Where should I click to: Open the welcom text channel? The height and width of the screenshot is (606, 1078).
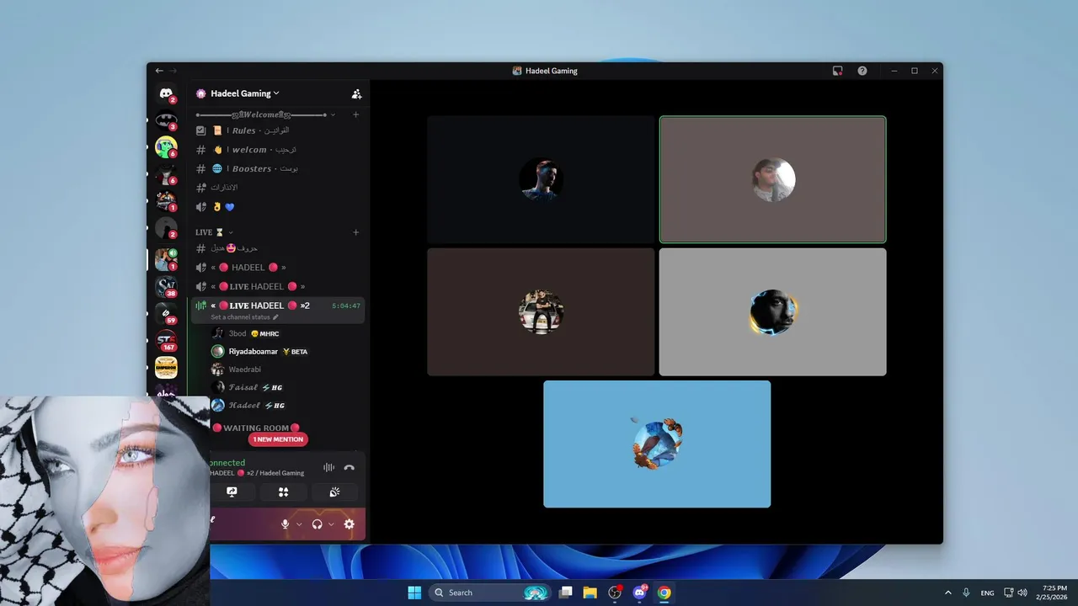point(278,150)
